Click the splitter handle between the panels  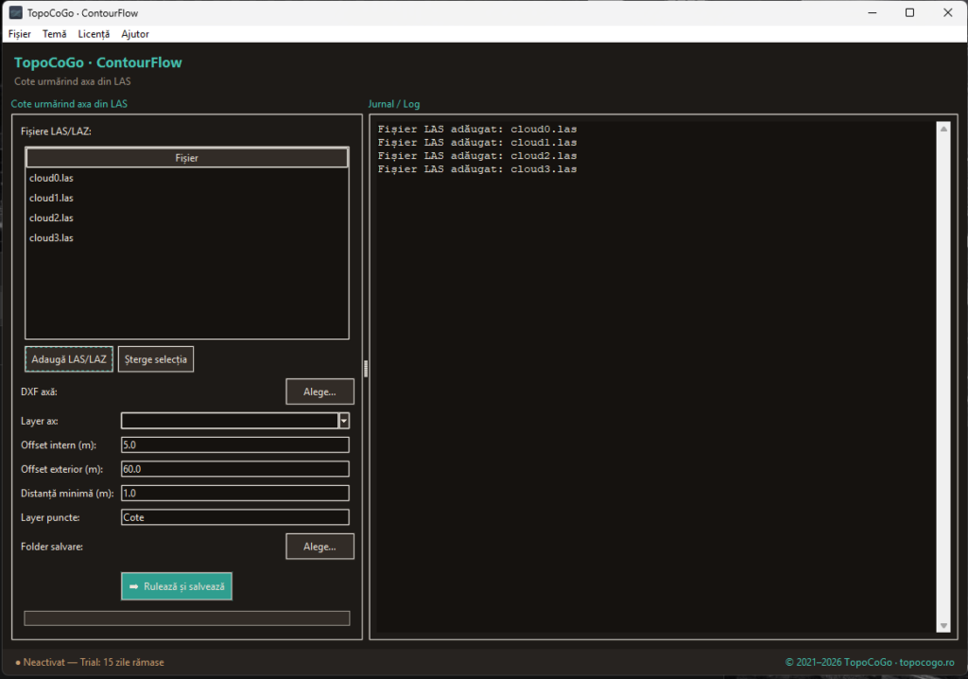coord(366,369)
